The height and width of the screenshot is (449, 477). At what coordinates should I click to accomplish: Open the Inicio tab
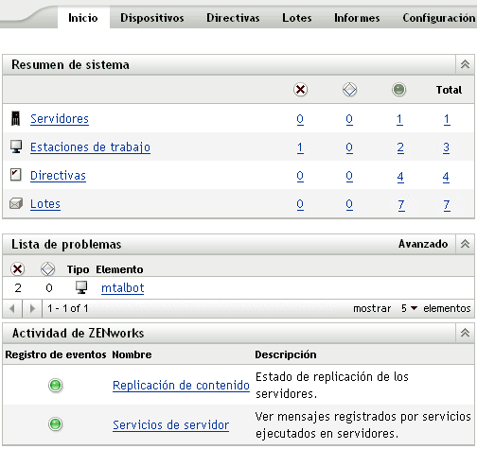click(x=83, y=18)
